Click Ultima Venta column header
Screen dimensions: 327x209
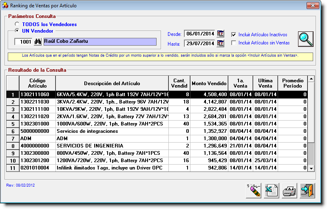(x=265, y=83)
